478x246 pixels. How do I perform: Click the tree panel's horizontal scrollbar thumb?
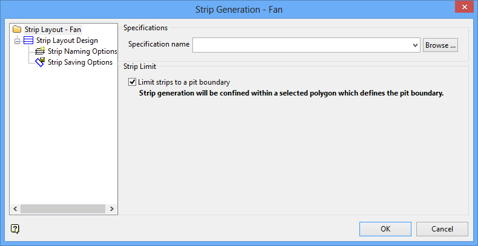(x=59, y=209)
